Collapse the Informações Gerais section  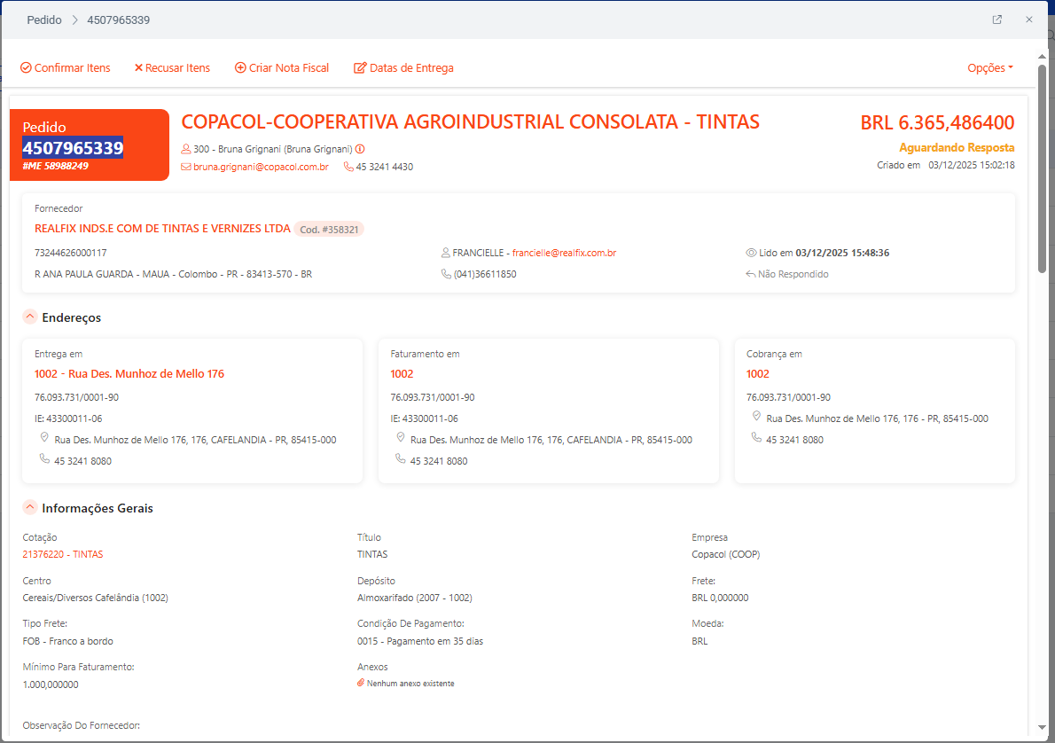click(x=29, y=509)
